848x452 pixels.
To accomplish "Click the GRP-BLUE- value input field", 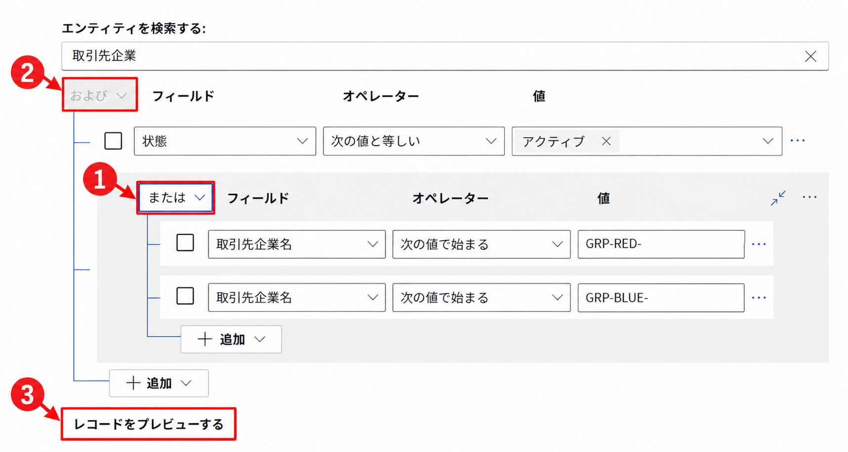I will 661,298.
